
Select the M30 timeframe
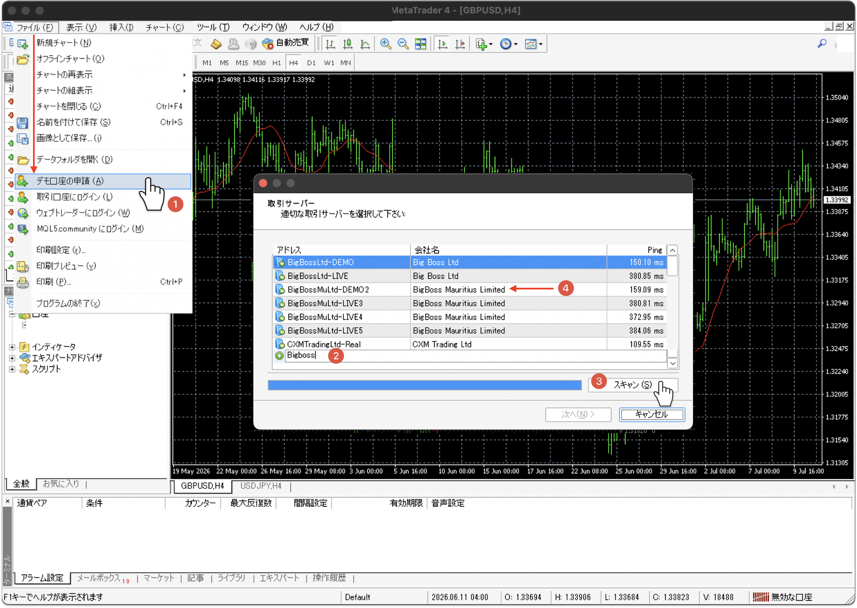(x=259, y=63)
